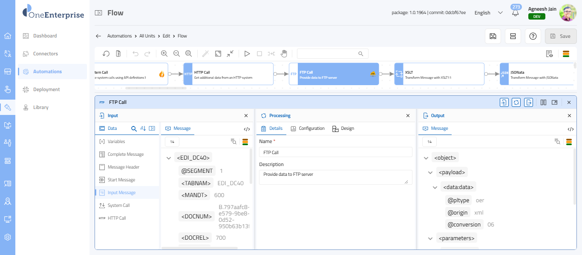The width and height of the screenshot is (582, 255).
Task: Toggle Output panel visibility in FTP Call header
Action: [528, 102]
